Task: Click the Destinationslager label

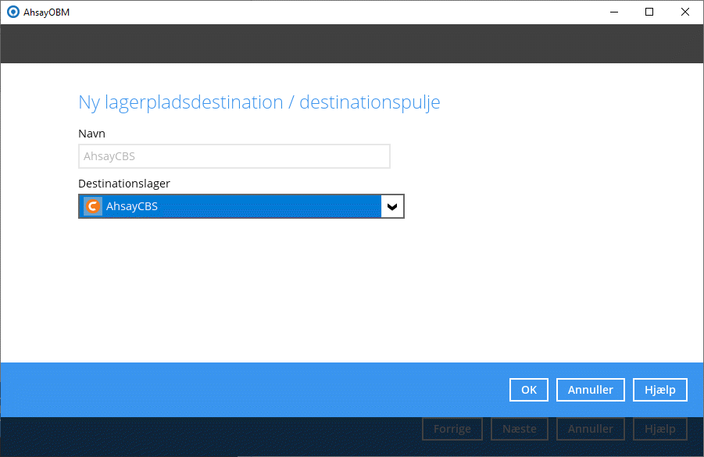Action: coord(124,184)
